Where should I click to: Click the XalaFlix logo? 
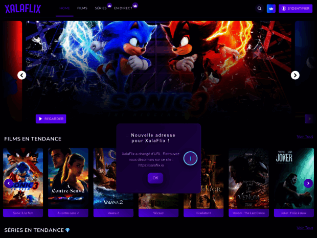click(x=23, y=9)
